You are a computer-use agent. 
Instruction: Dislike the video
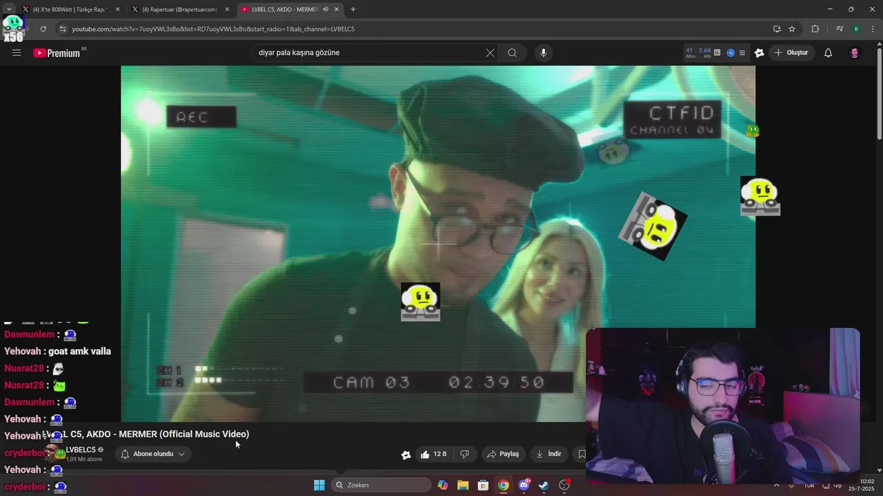[x=465, y=454]
